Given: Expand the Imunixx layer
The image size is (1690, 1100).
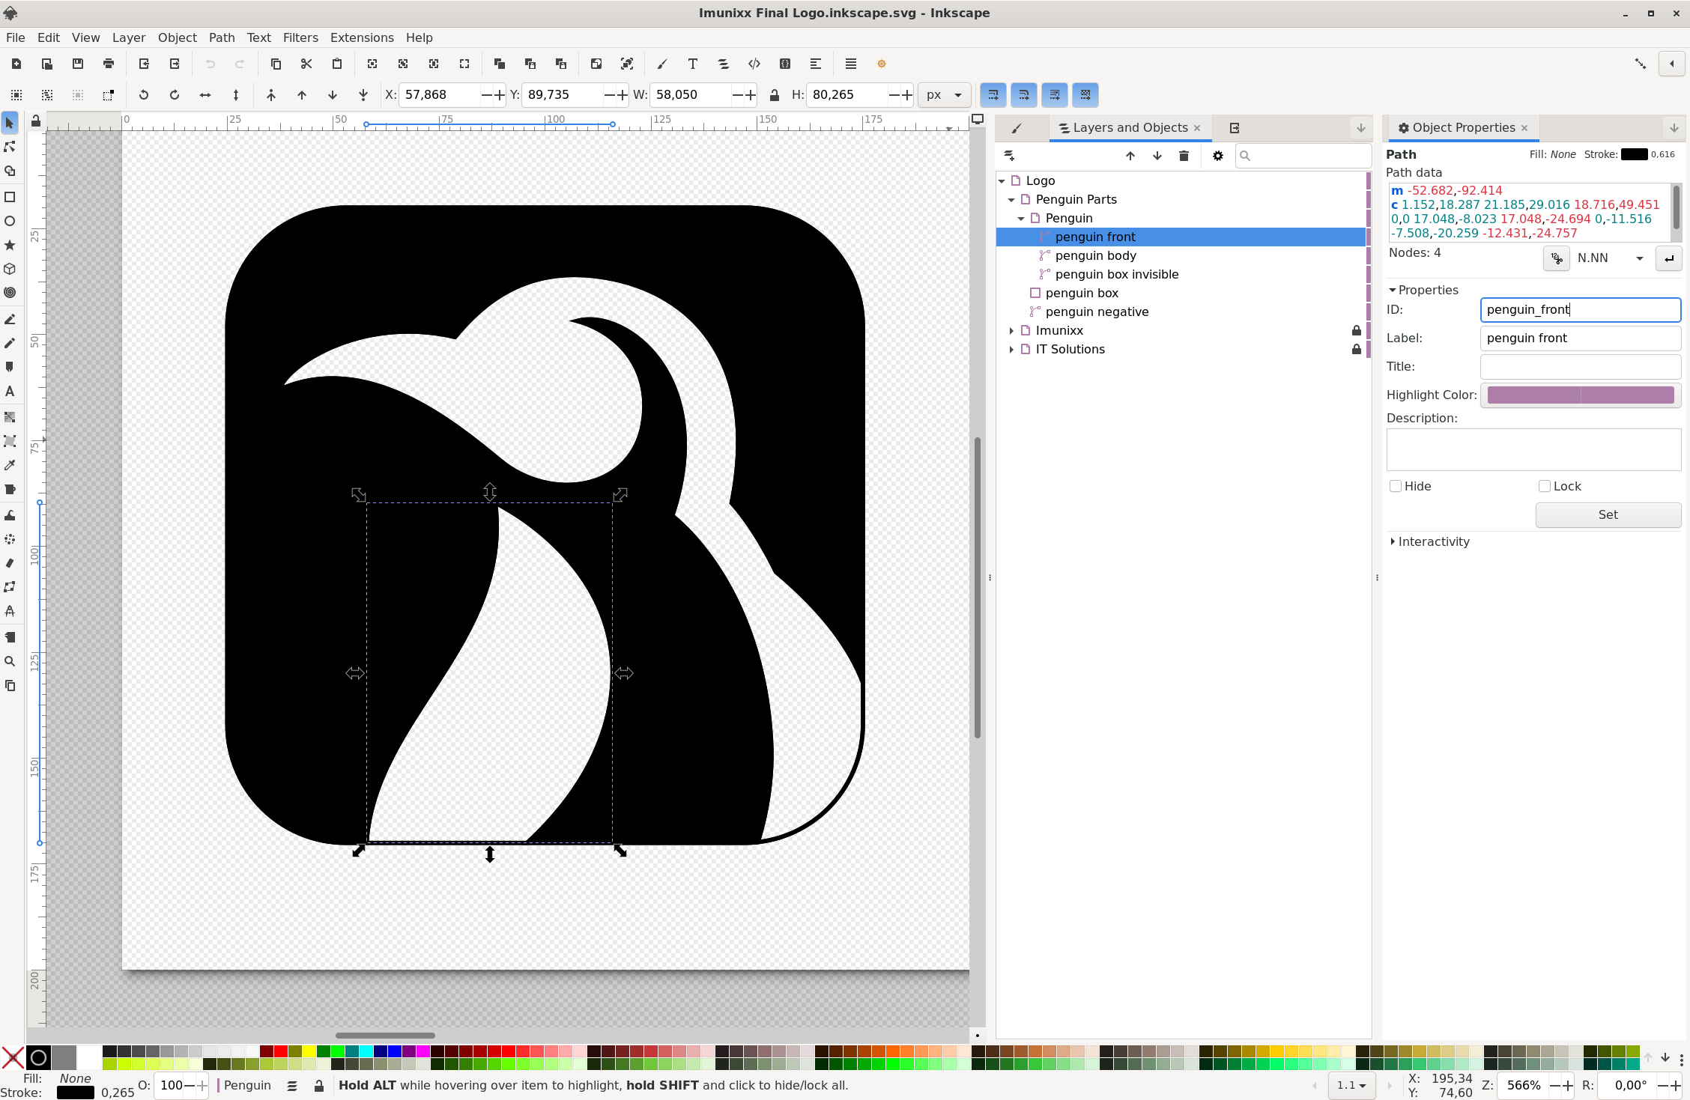Looking at the screenshot, I should tap(1011, 330).
